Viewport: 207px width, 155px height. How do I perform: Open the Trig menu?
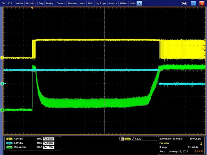pyautogui.click(x=41, y=3)
